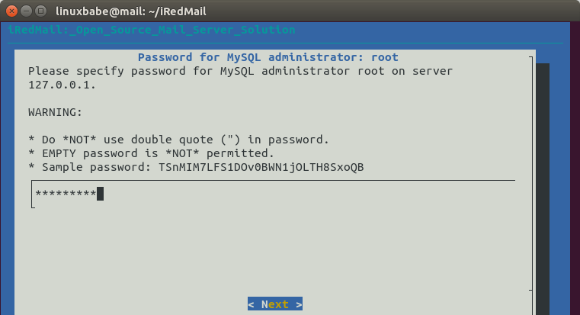Click the masked asterisk characters in the password
This screenshot has width=580, height=315.
(66, 194)
